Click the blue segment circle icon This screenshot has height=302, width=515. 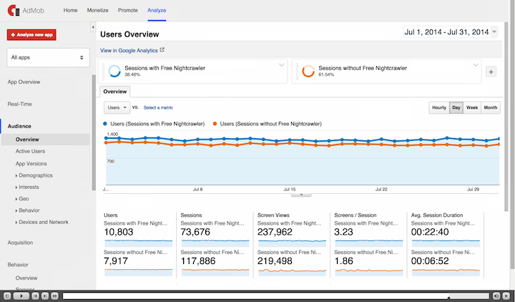pyautogui.click(x=114, y=71)
